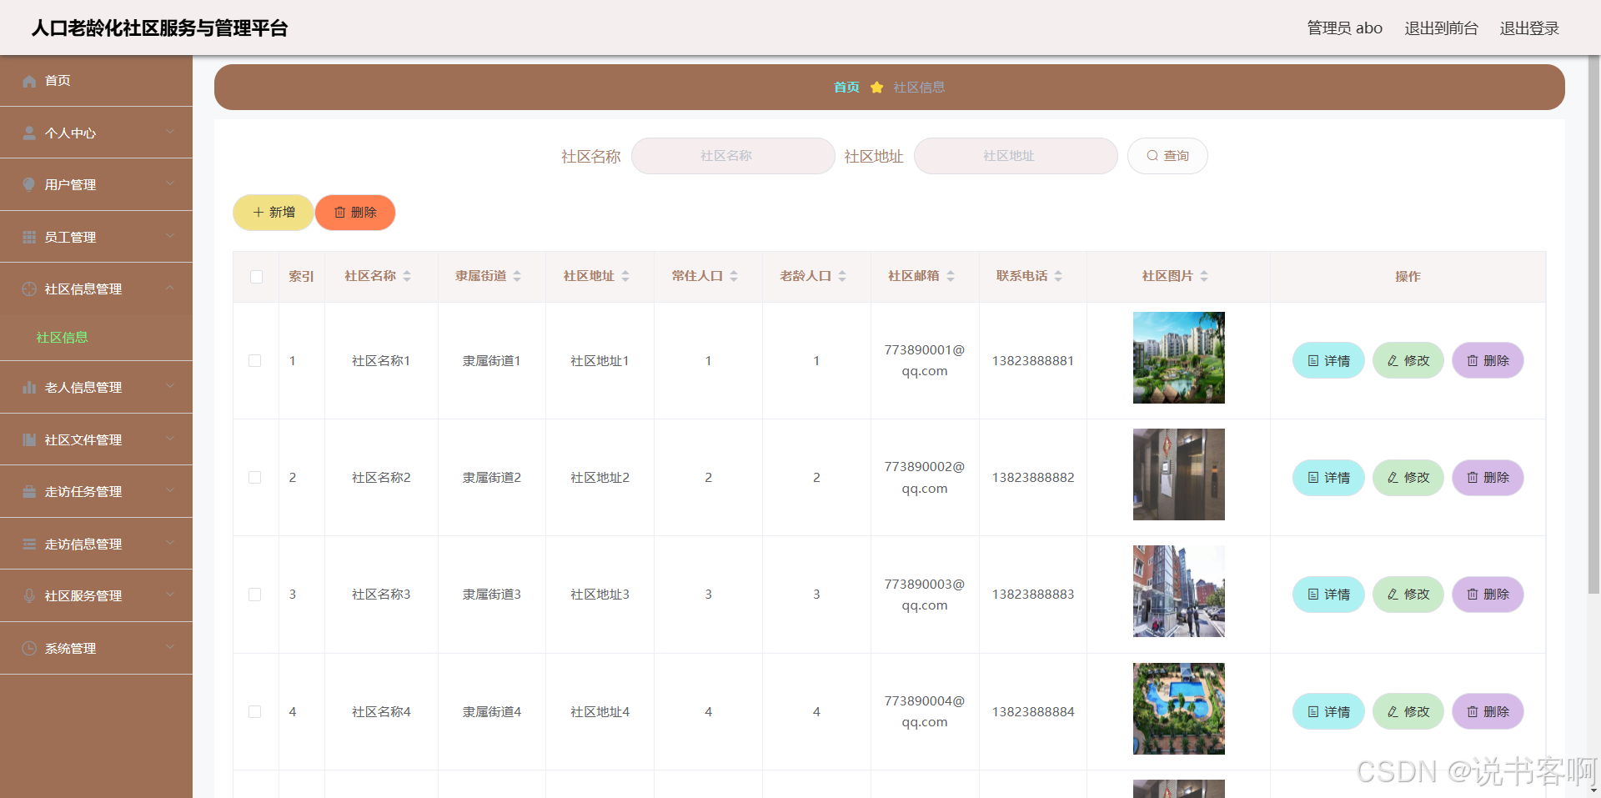The image size is (1601, 798).
Task: Expand the 社区文件管理 menu arrow
Action: (x=170, y=439)
